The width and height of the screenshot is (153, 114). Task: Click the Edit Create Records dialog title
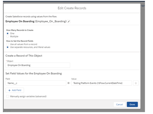point(74,8)
